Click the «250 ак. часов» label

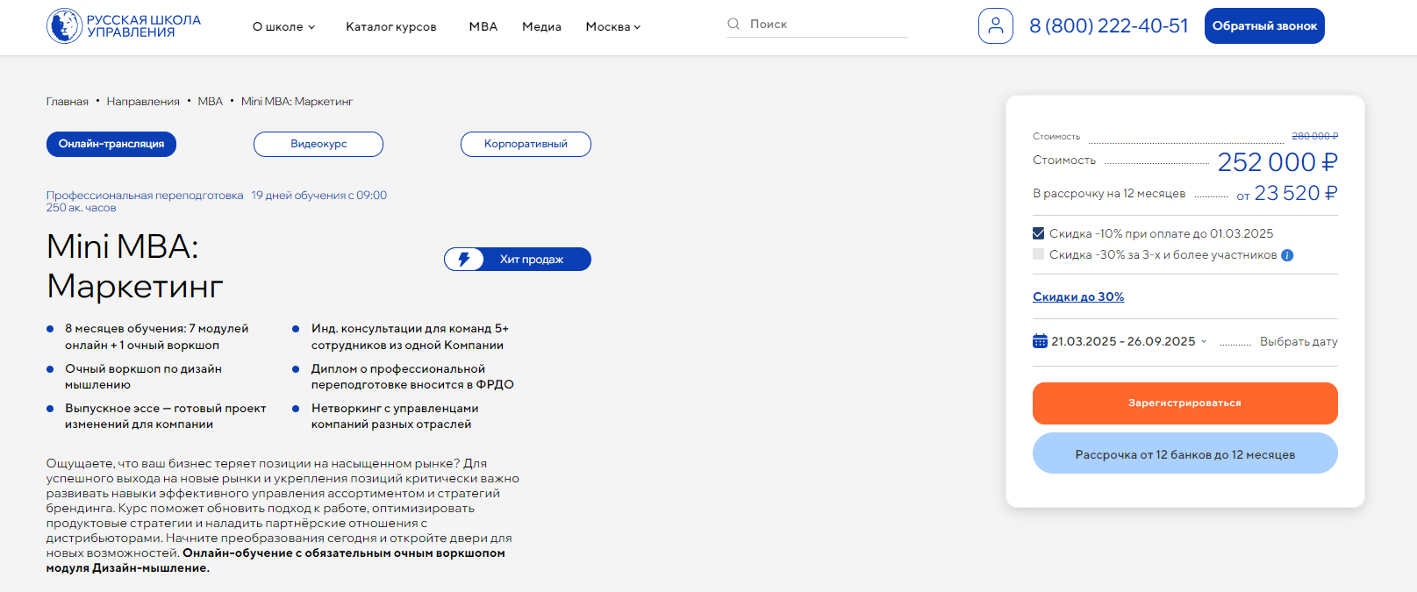point(82,208)
